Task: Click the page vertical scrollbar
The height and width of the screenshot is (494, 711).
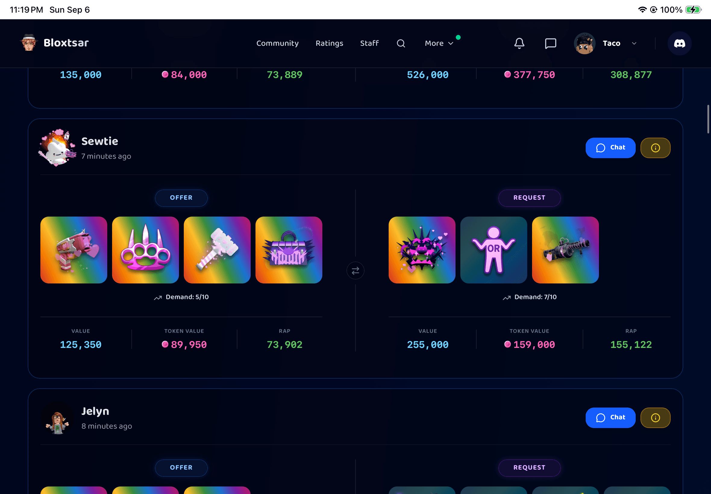Action: [708, 119]
